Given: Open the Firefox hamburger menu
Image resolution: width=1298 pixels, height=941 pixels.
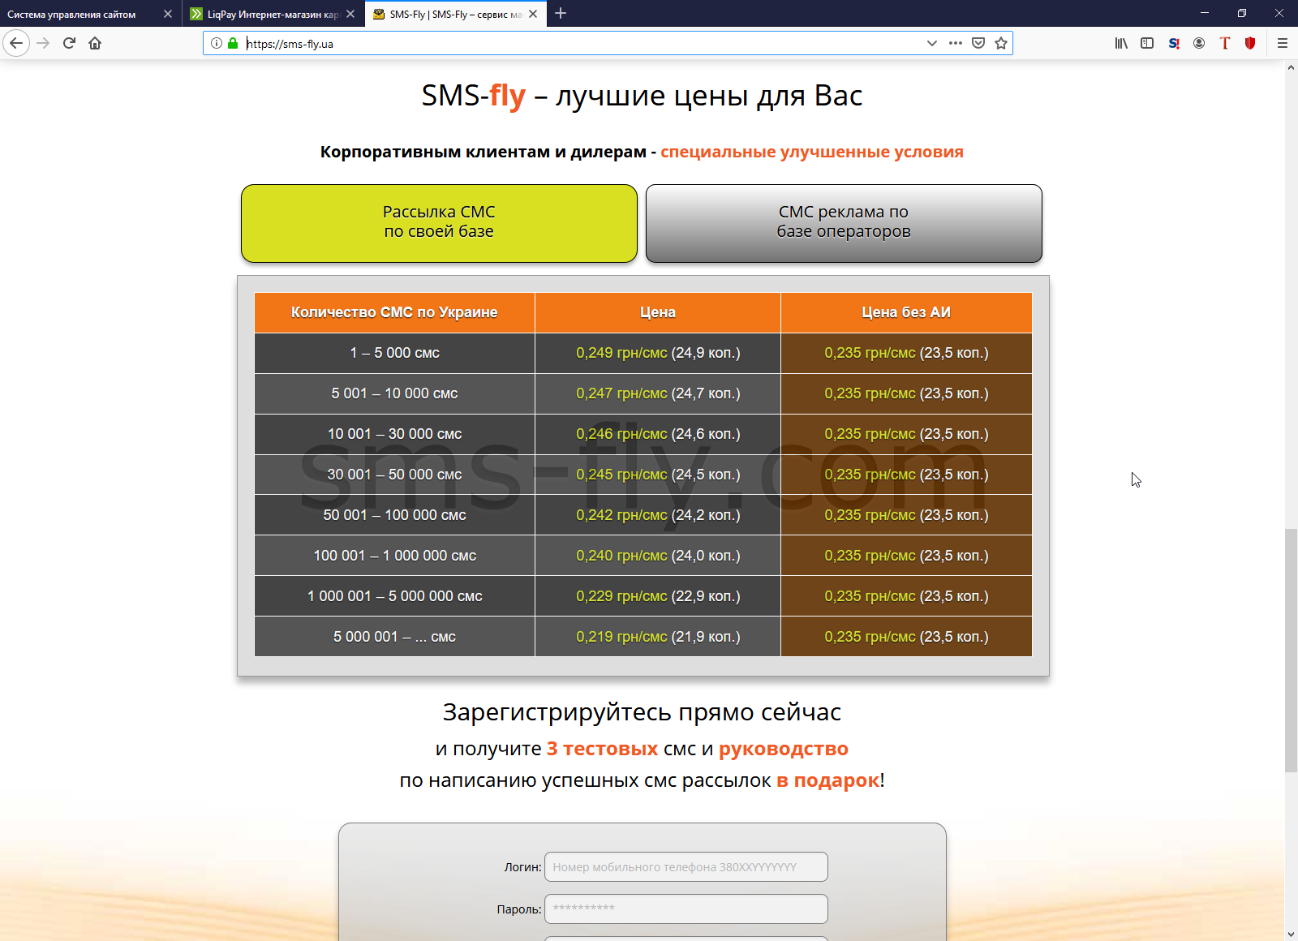Looking at the screenshot, I should tap(1283, 43).
